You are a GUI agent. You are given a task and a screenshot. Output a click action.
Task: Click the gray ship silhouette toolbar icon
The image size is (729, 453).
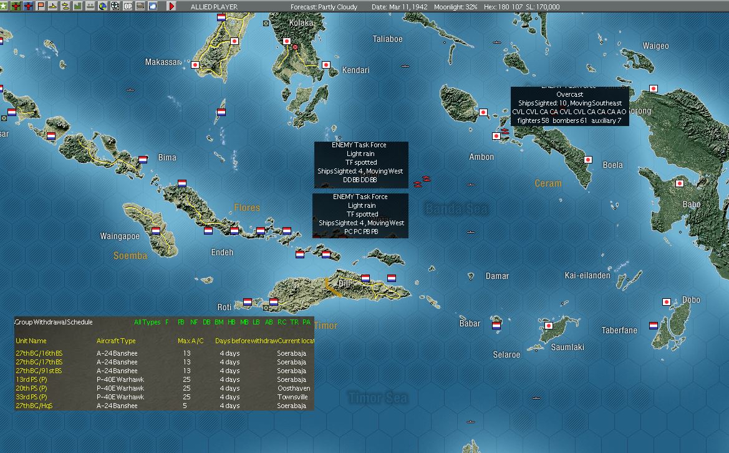pos(90,6)
